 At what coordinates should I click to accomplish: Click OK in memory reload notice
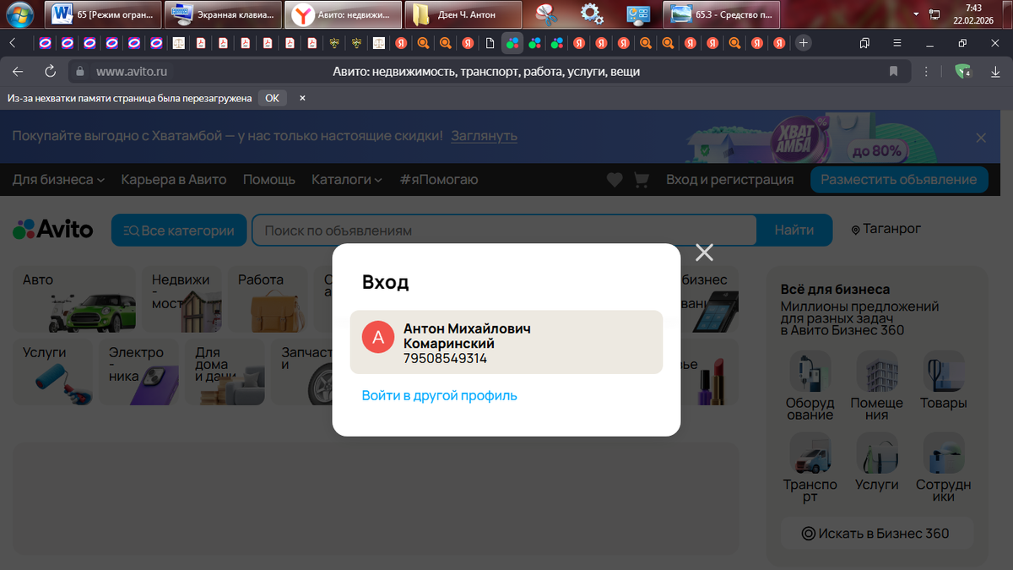(272, 98)
